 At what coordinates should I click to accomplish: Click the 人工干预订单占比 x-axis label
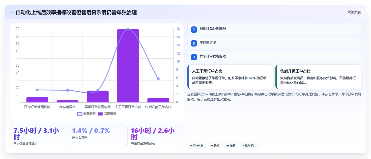[128, 107]
